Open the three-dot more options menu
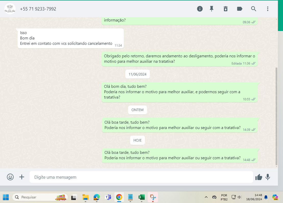 click(268, 9)
